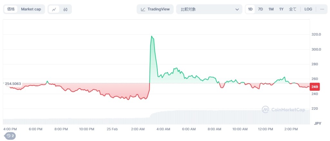
Task: Toggle LOG scale on chart
Action: coord(308,9)
